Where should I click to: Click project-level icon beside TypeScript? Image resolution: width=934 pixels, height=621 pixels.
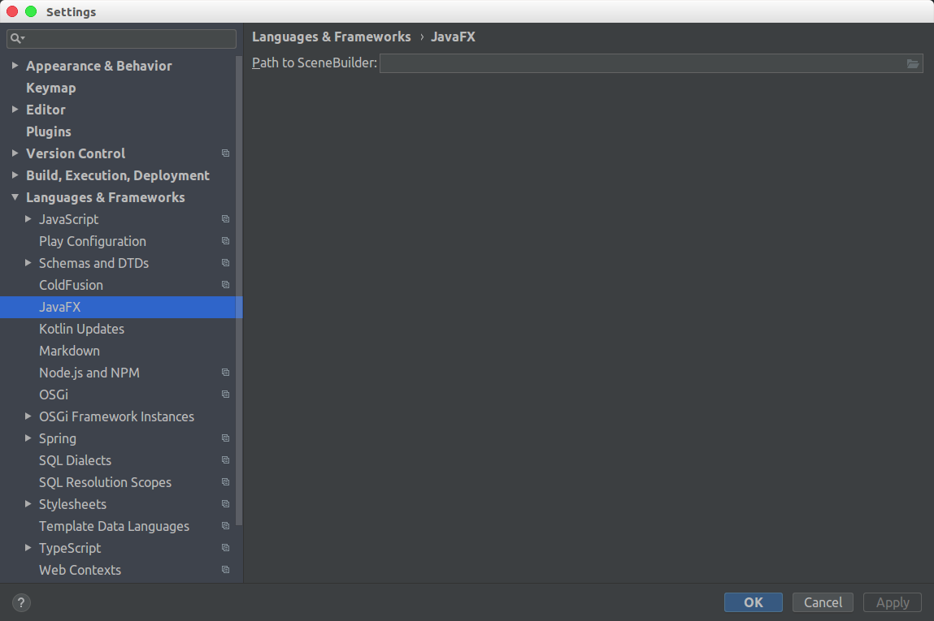(226, 548)
